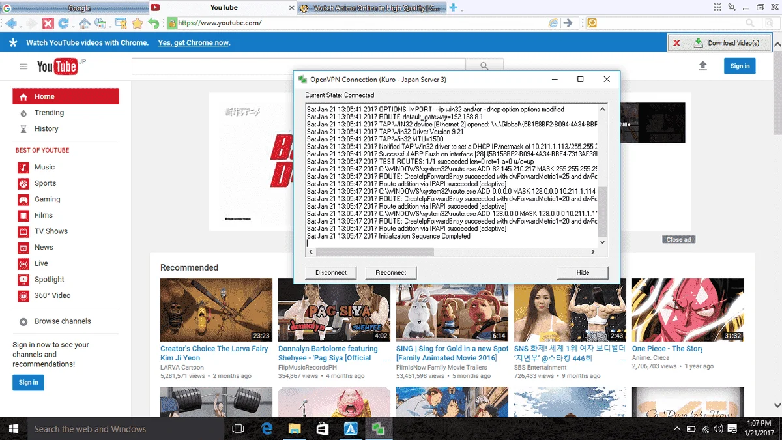Click the Task View taskbar icon
Image resolution: width=782 pixels, height=440 pixels.
[x=239, y=428]
